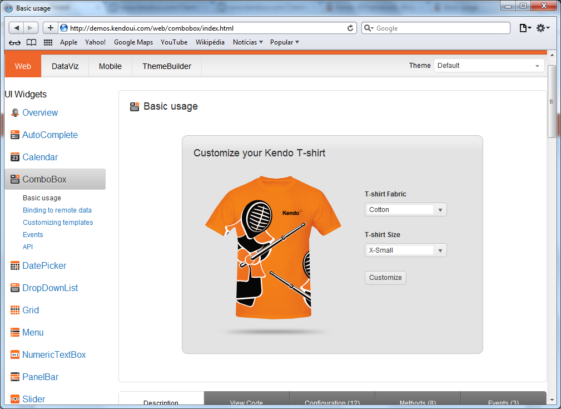Reload the page with the refresh icon
This screenshot has width=561, height=409.
click(x=350, y=28)
